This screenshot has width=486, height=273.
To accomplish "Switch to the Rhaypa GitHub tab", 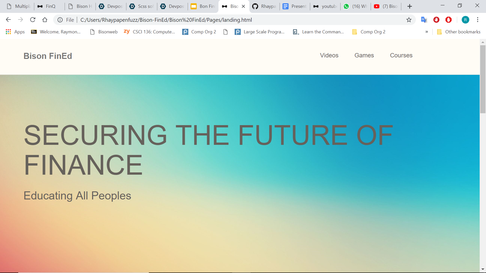I will click(x=264, y=6).
